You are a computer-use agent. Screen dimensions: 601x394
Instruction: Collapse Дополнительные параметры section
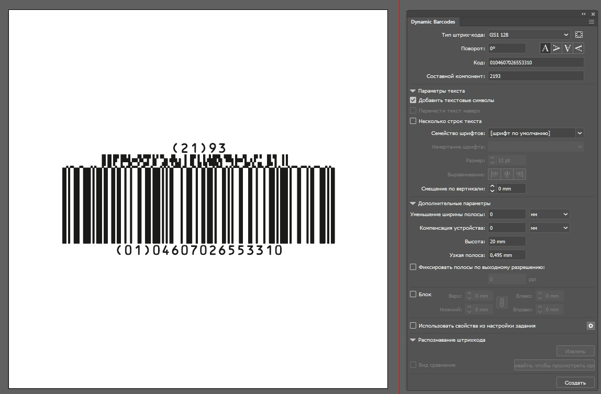[x=413, y=204]
